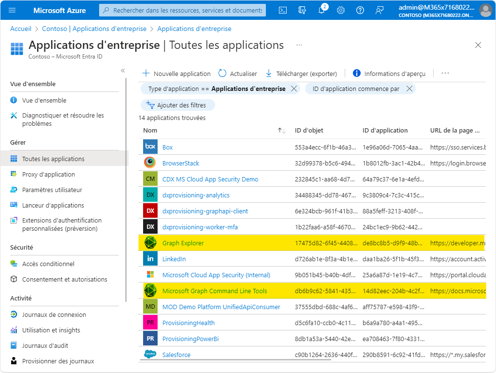This screenshot has width=496, height=373.
Task: Click the Microsoft Cloud App Security icon
Action: pos(150,274)
